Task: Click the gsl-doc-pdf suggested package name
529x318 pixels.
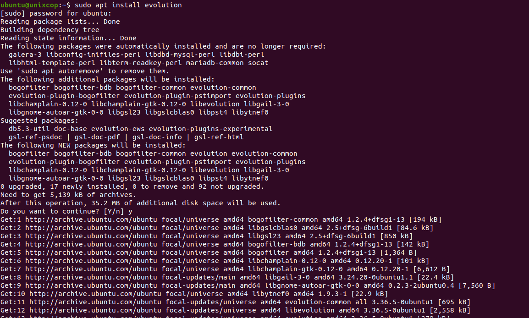Action: click(x=97, y=137)
